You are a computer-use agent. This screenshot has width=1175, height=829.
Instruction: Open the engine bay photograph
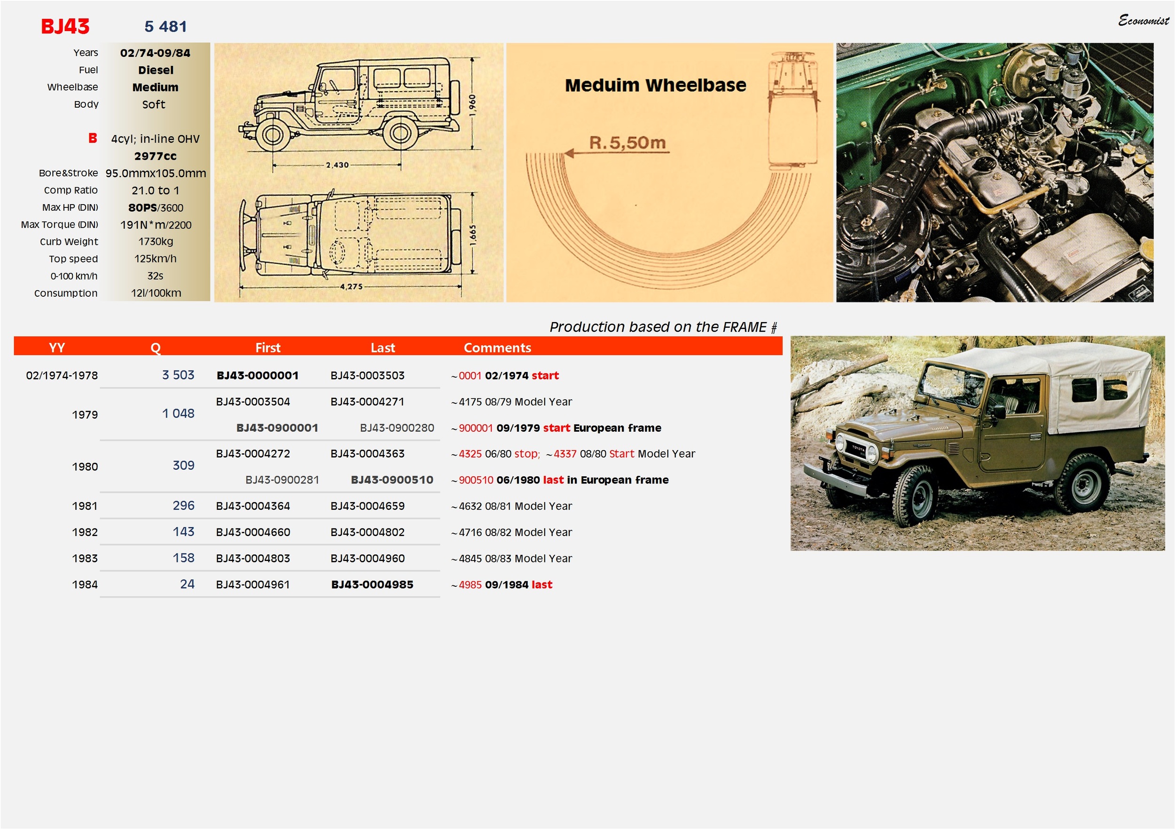995,173
